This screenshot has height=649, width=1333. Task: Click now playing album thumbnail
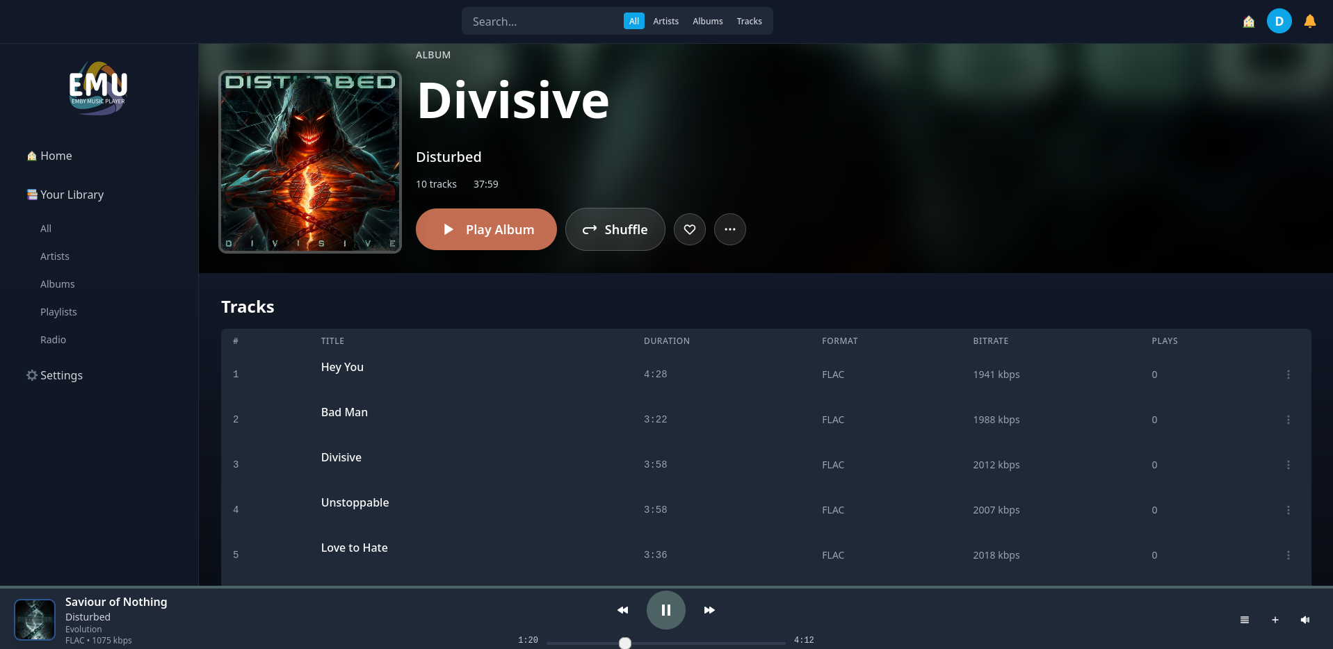pos(35,620)
